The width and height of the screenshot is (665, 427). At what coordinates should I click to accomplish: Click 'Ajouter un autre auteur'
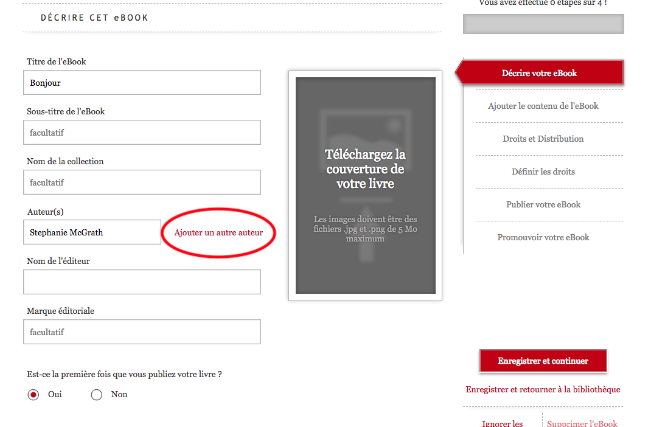click(218, 232)
